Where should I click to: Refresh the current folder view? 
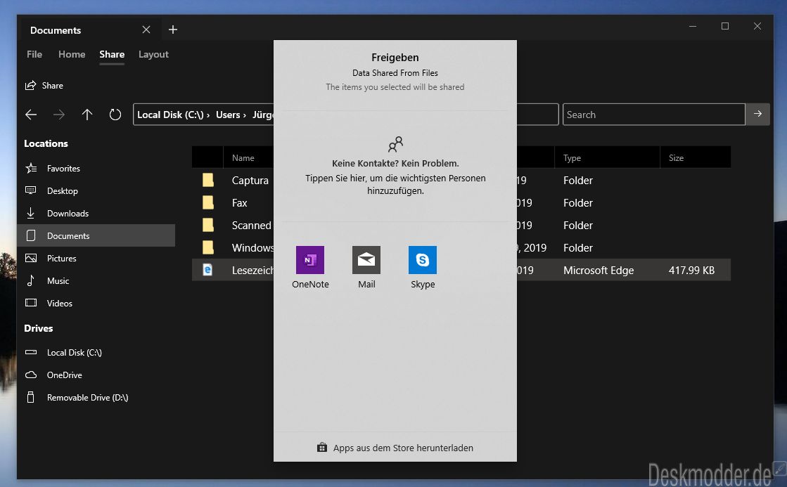coord(115,115)
